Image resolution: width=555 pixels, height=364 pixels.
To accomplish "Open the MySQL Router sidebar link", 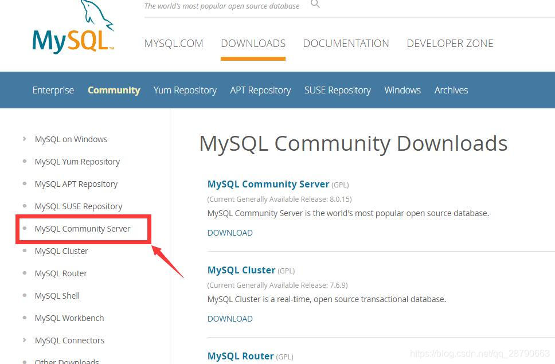I will [61, 273].
